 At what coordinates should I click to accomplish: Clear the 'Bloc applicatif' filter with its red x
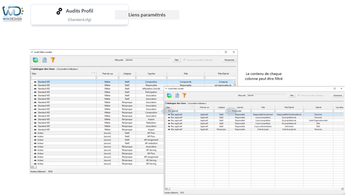(167, 111)
